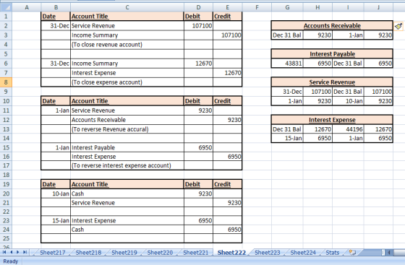The width and height of the screenshot is (405, 265).
Task: Click '(To close revenue account)' cell
Action: (127, 45)
